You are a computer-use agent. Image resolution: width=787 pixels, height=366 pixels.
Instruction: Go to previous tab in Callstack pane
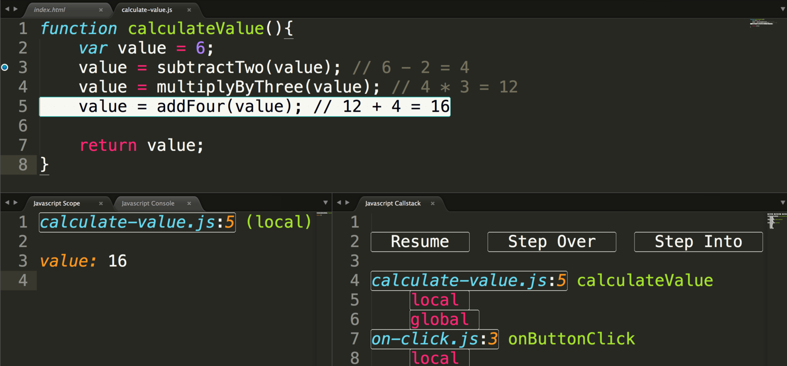tap(338, 202)
